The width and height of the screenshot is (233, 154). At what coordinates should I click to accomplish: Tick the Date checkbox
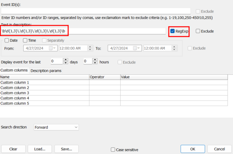(7, 41)
